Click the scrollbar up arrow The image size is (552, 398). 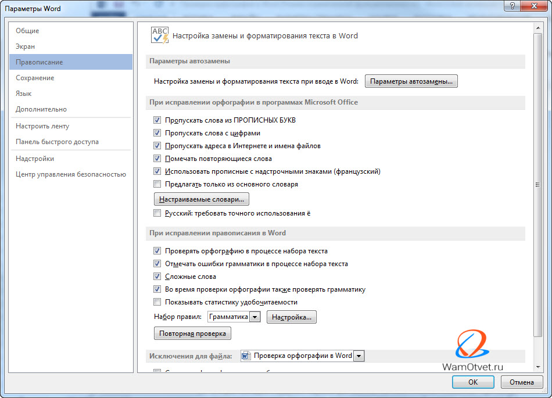[538, 27]
